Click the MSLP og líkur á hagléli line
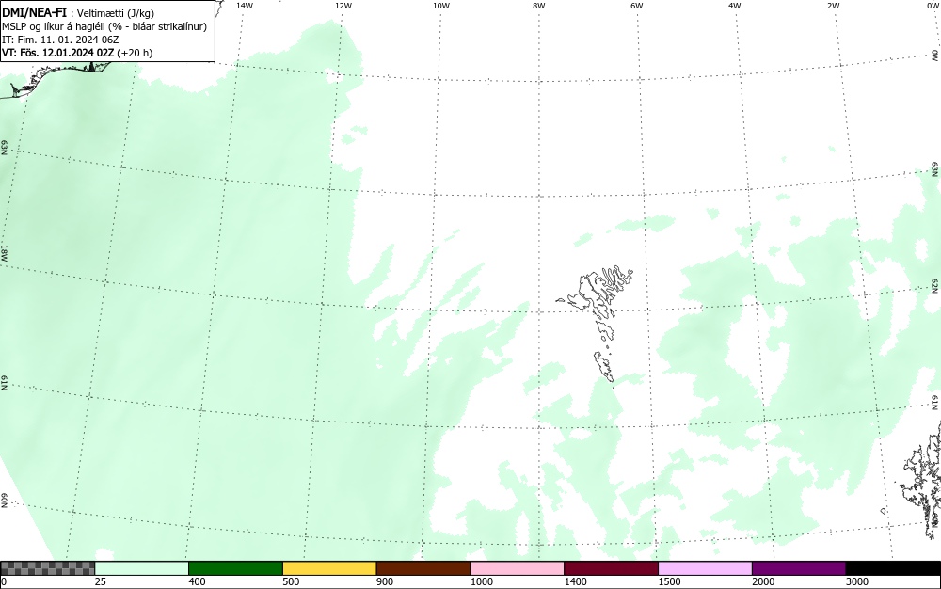Screen dimensions: 941x589 104,26
